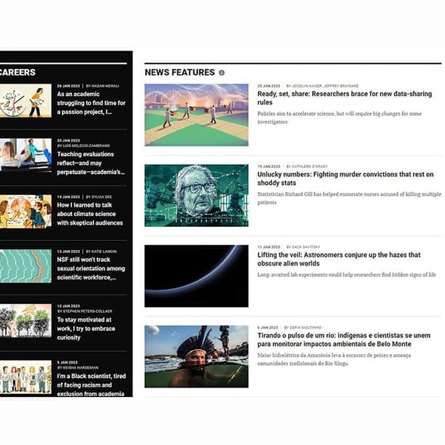
Task: Open 'Teaching evaluations reflect' careers article
Action: click(91, 164)
